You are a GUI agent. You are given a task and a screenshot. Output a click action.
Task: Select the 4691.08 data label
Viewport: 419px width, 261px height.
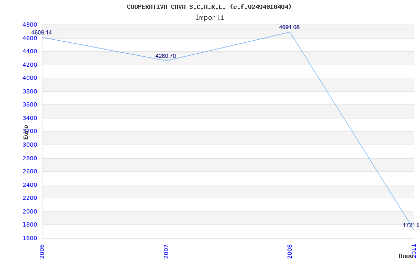[289, 27]
